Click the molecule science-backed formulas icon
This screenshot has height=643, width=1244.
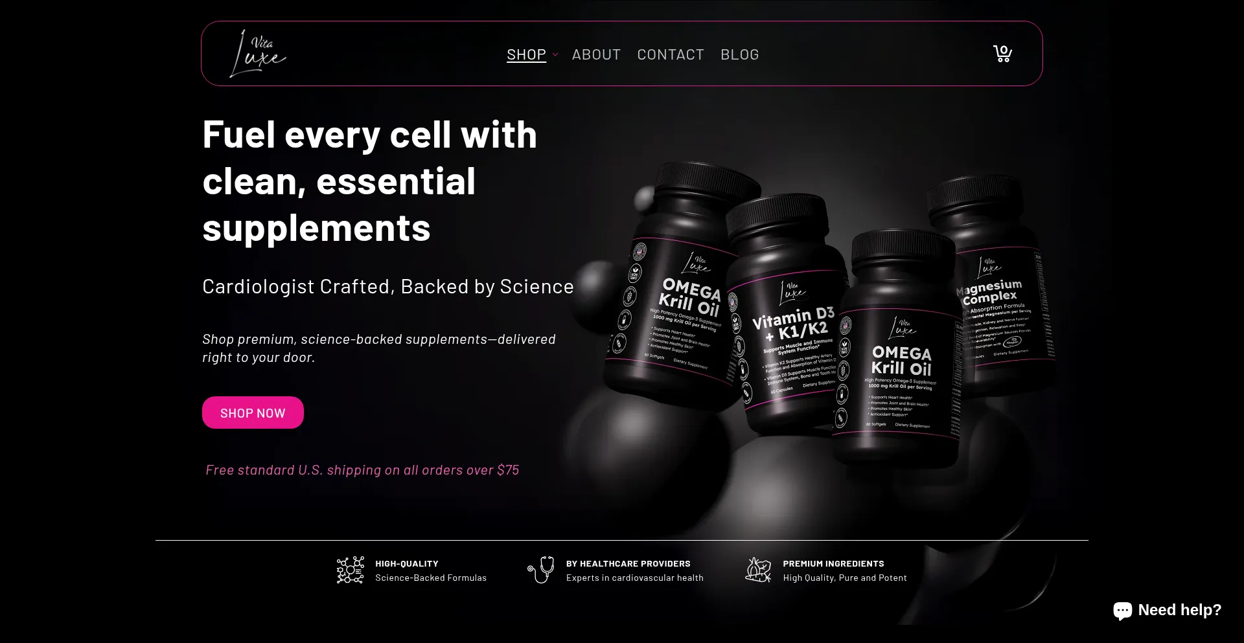coord(351,570)
